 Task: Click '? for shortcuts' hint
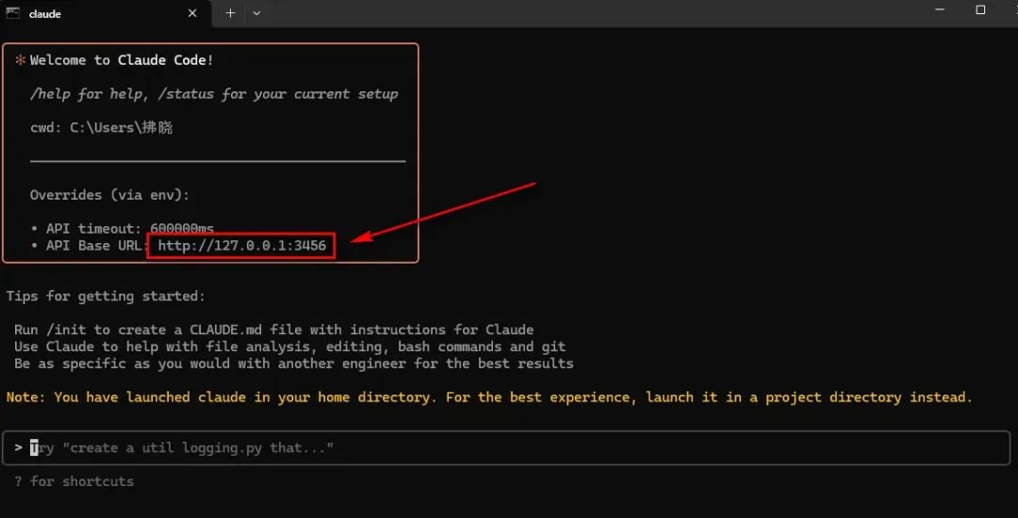click(74, 481)
